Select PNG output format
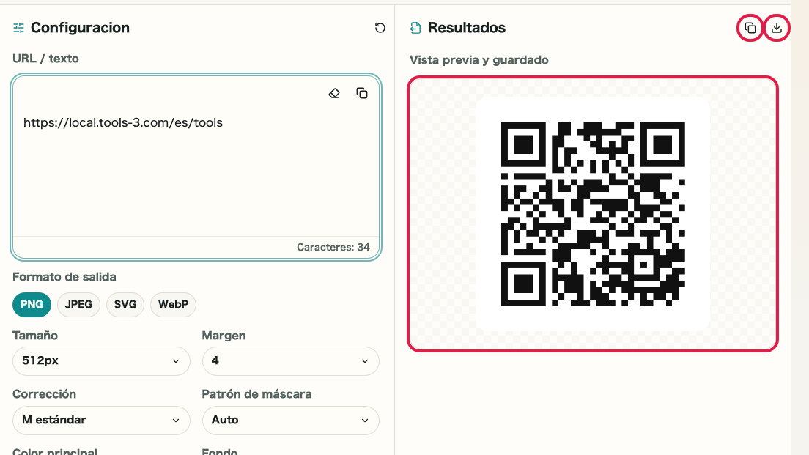809x455 pixels. (x=32, y=304)
